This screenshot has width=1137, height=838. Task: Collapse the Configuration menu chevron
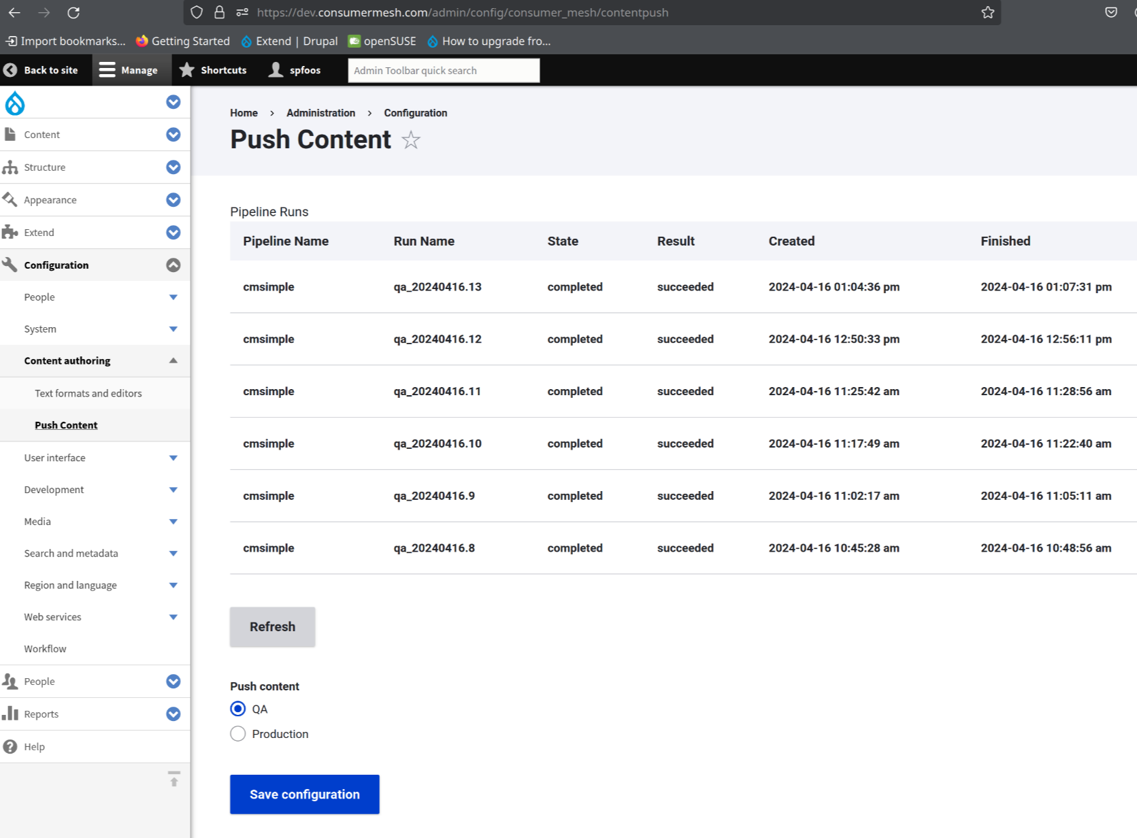click(174, 265)
